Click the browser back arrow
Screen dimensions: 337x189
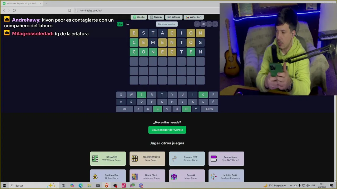(4, 10)
